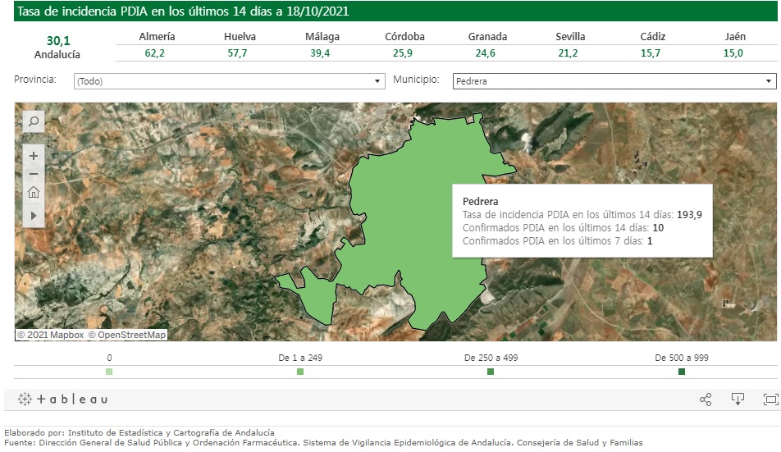Zoom in with the plus button

[34, 156]
